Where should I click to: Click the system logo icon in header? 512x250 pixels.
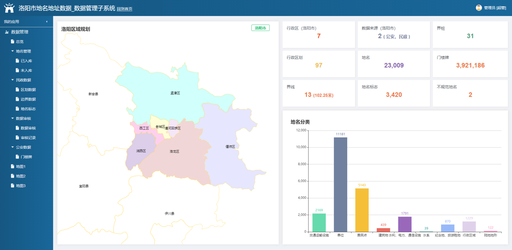[x=9, y=8]
